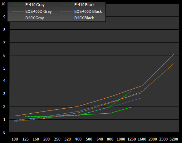Viewport: 182px width, 143px height.
Task: Click the solid blue EOS 400D Gray swatch
Action: 18,11
